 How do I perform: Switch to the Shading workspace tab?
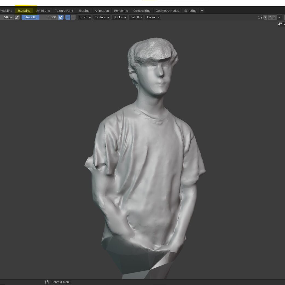tap(84, 11)
